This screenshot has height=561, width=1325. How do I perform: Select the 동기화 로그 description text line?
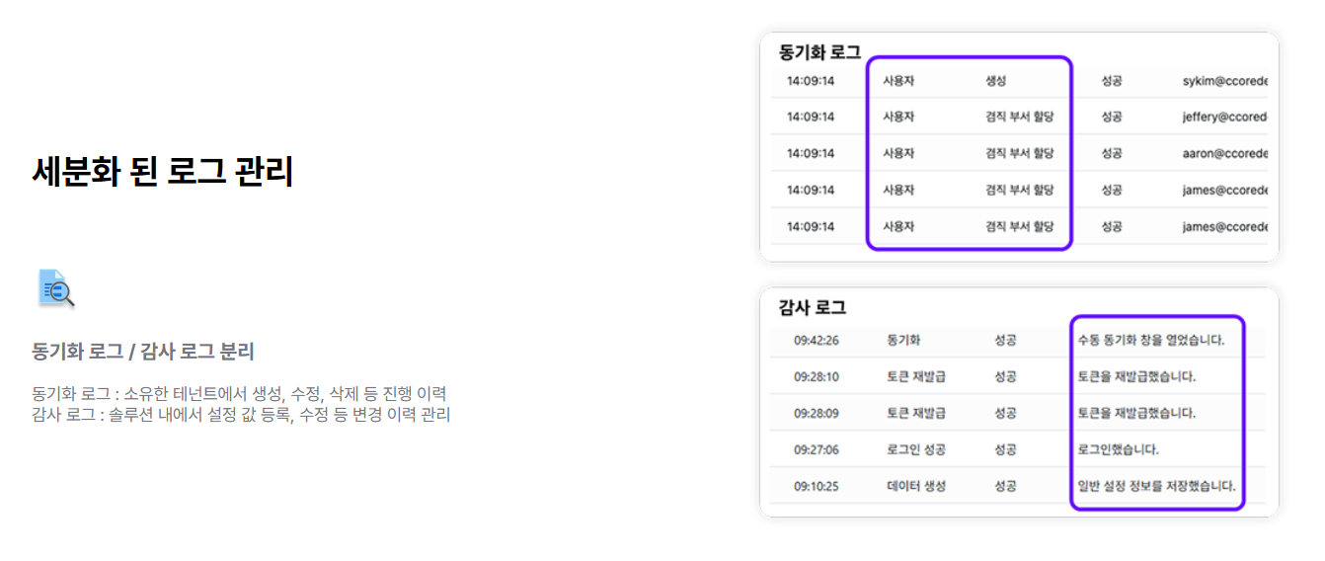coord(239,394)
